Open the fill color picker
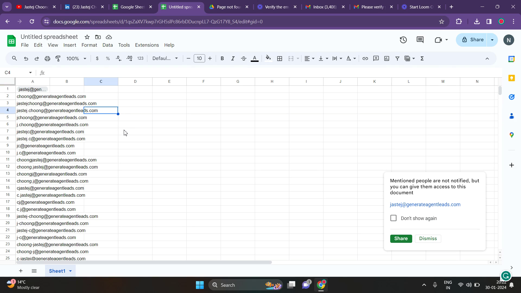Screen dimensions: 521x293 click(x=268, y=58)
